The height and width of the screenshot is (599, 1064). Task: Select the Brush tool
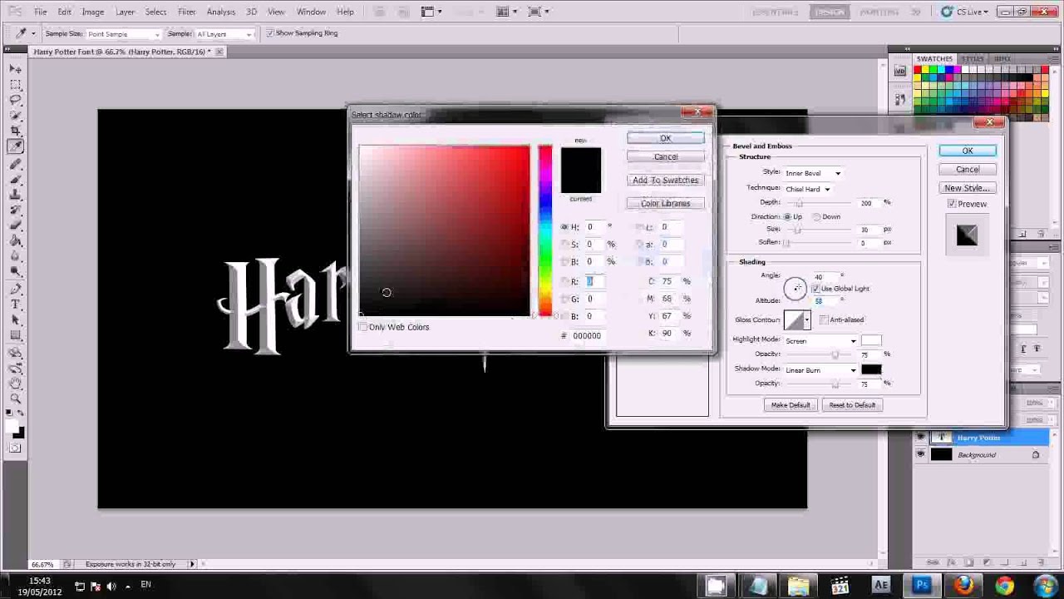16,179
